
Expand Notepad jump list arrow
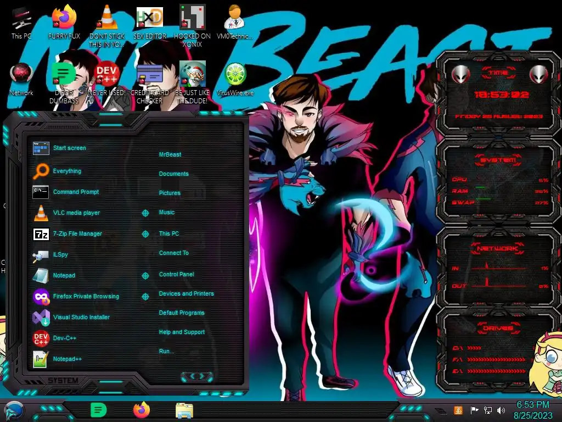pyautogui.click(x=145, y=276)
